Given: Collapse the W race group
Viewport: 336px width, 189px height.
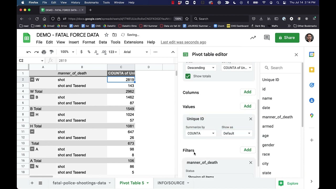Looking at the screenshot, I should [32, 80].
